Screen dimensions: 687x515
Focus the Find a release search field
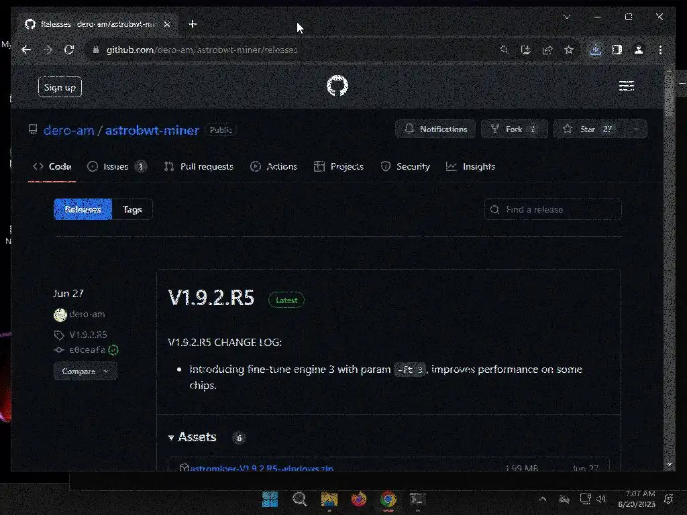[x=553, y=209]
